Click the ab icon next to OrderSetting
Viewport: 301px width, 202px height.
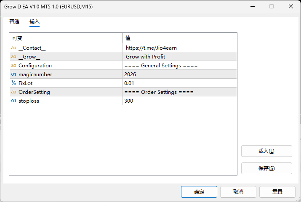(13, 92)
